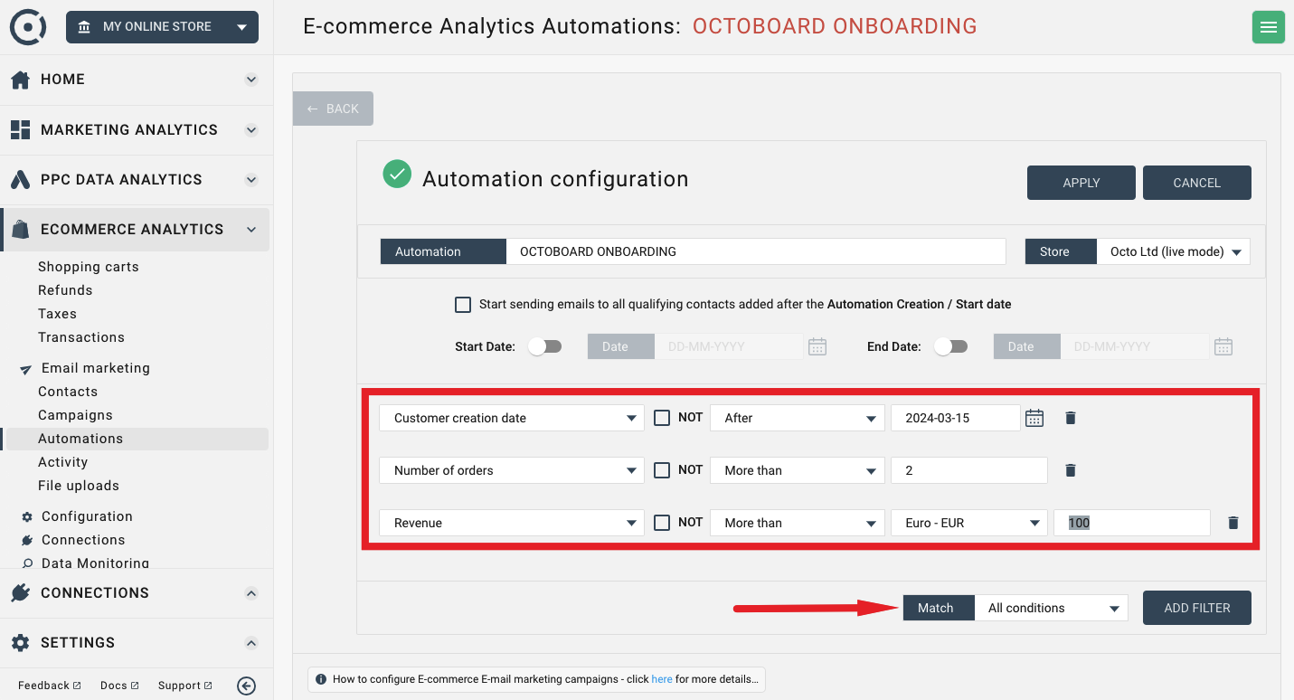Enable start sending emails checkbox
The image size is (1294, 700).
pos(463,305)
